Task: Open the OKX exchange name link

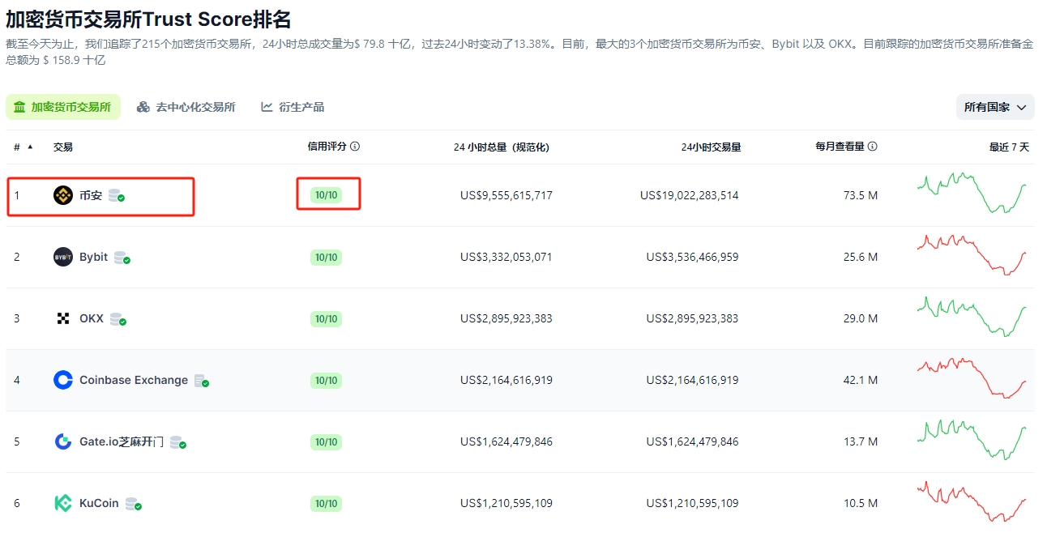Action: 92,318
